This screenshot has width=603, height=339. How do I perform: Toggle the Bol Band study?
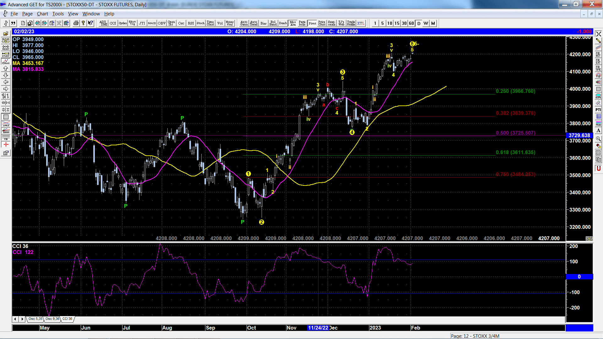tap(273, 23)
